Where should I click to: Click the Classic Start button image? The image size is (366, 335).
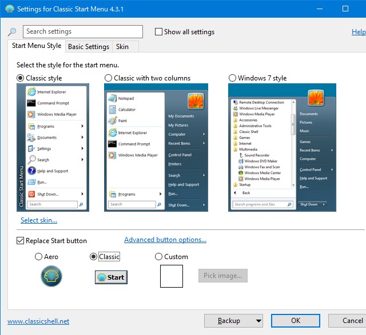click(x=111, y=277)
